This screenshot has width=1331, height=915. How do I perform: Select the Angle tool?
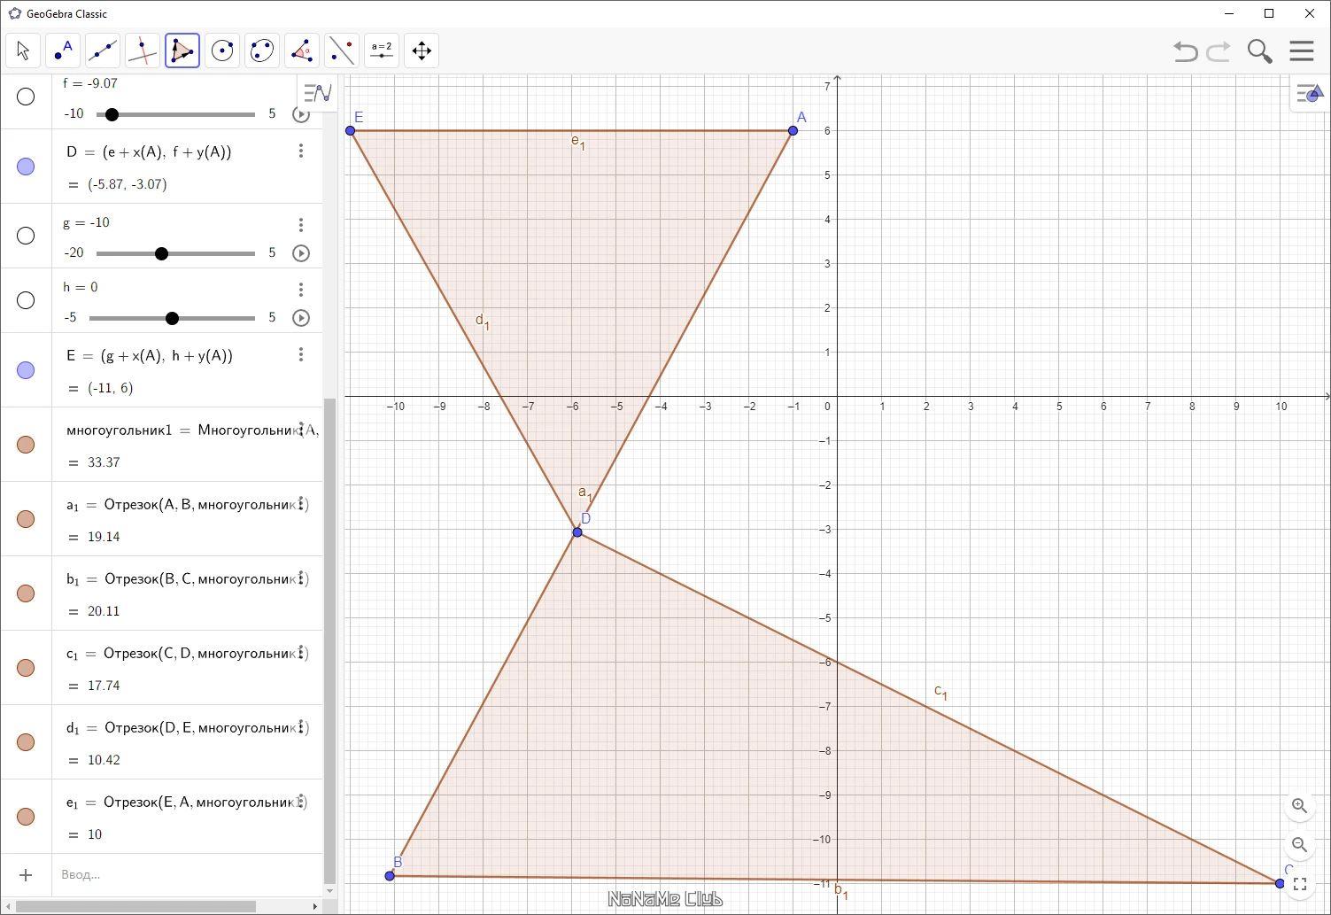point(302,50)
